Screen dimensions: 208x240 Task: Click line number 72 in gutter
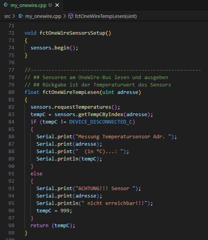(11, 33)
